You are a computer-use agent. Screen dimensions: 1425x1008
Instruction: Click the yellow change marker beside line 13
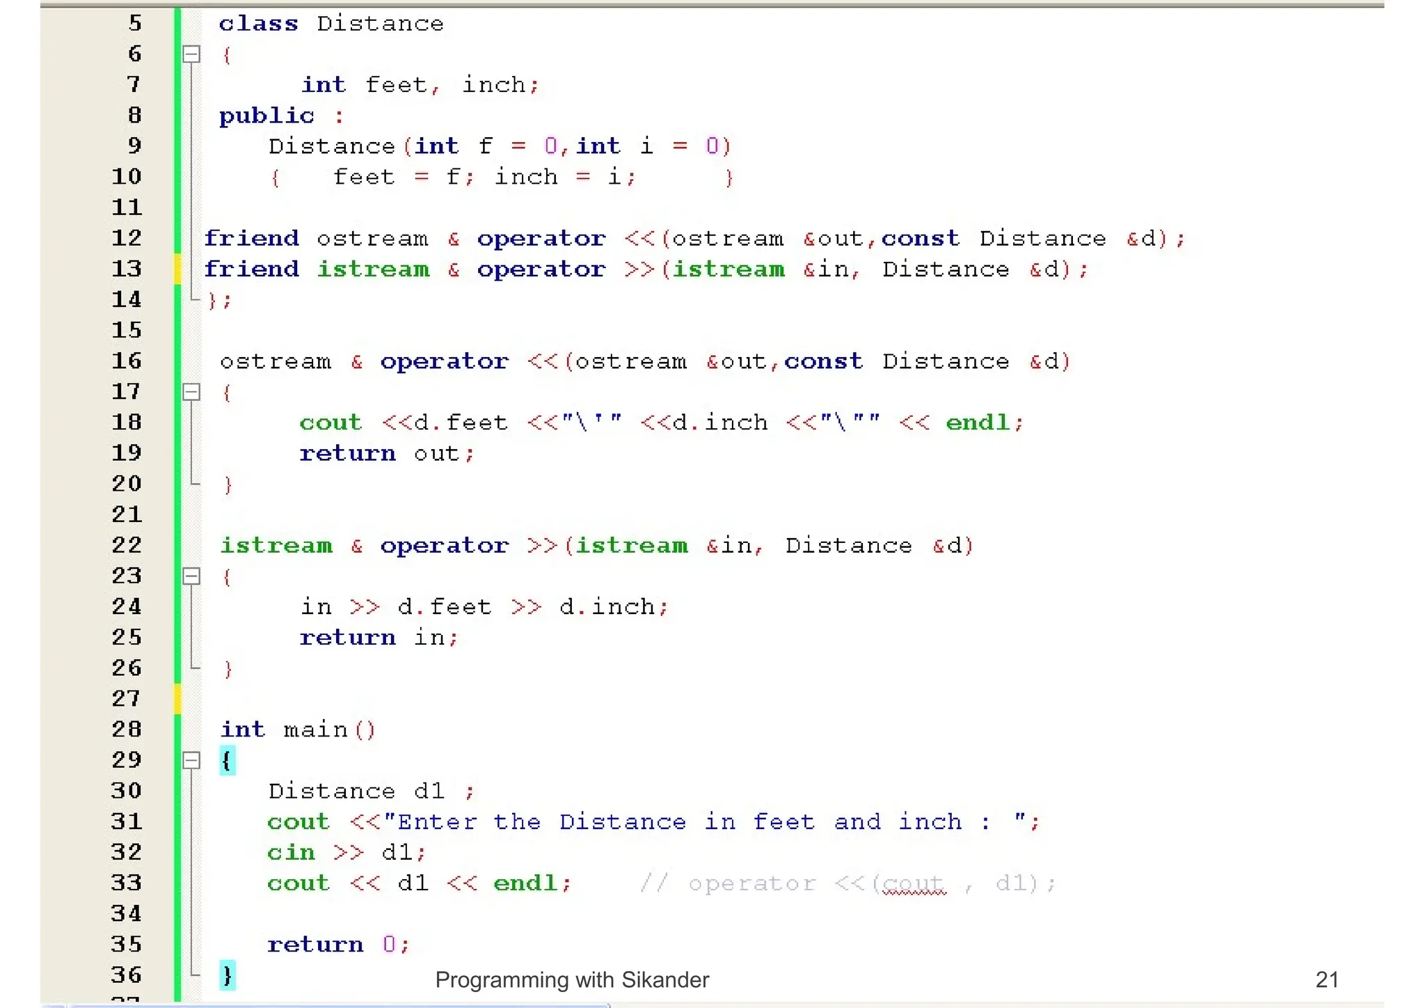[x=177, y=269]
